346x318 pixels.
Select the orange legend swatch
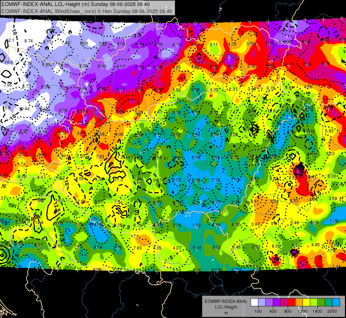click(x=299, y=302)
